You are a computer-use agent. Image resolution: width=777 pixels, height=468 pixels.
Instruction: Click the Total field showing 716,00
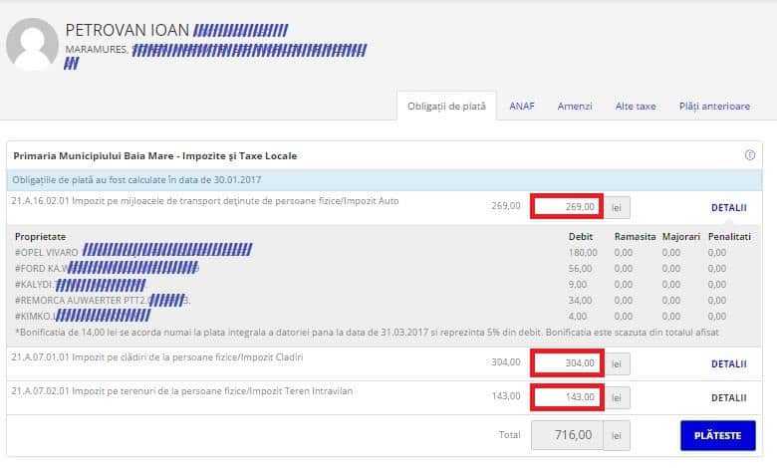[x=568, y=435]
